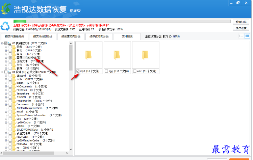Select the Up366TeacherCache tree row
This screenshot has width=253, height=160.
[35, 140]
